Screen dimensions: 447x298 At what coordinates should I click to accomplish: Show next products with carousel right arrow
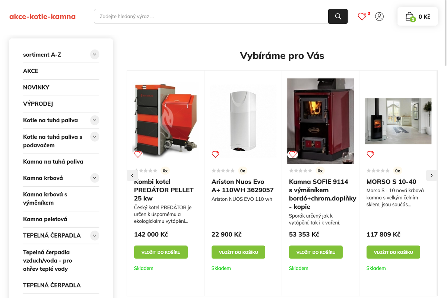point(432,175)
